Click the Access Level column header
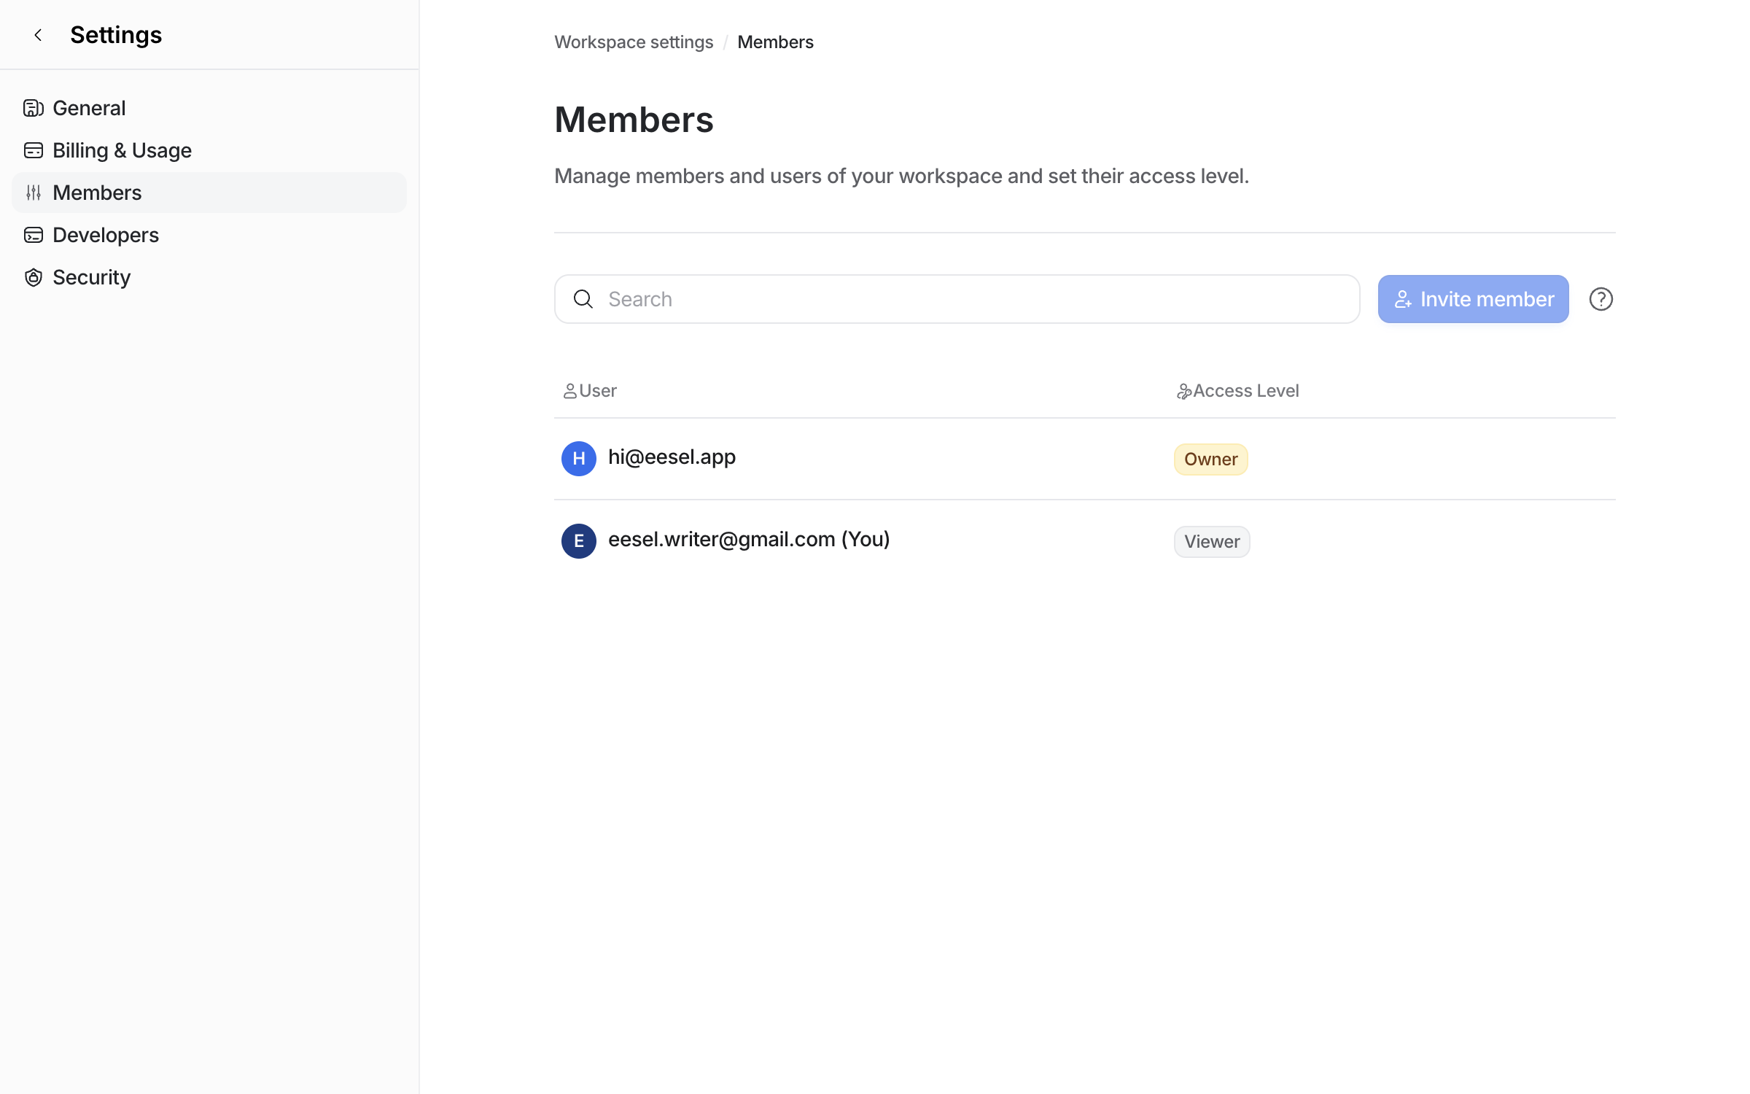Image resolution: width=1750 pixels, height=1094 pixels. click(1237, 391)
